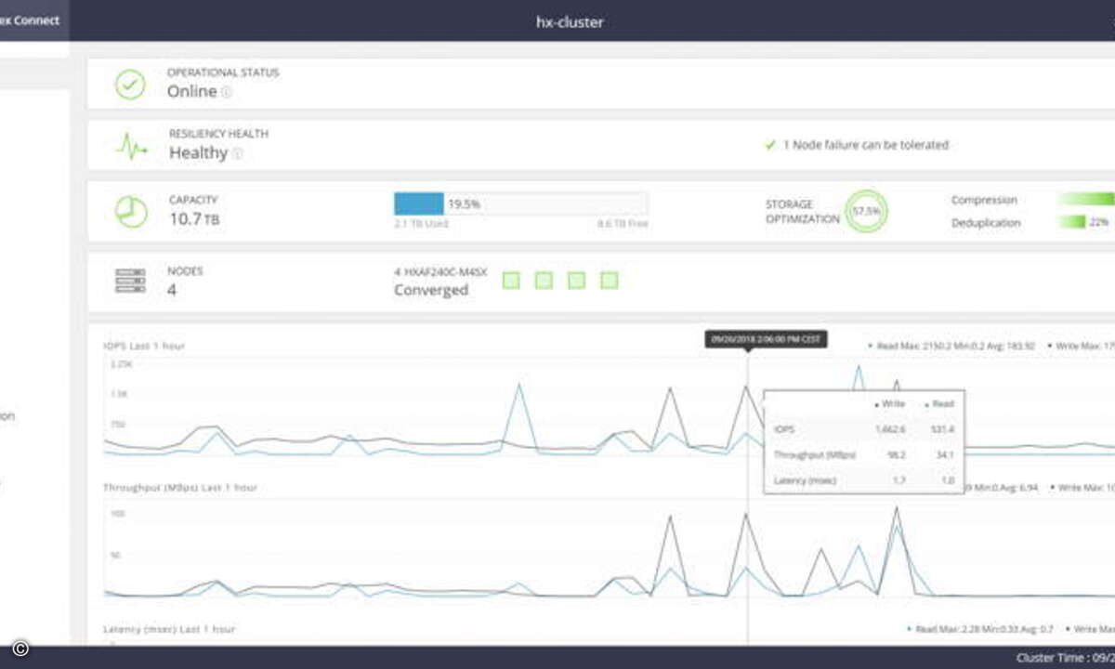Click the green checkmark beside node failure message
This screenshot has height=669, width=1115.
(770, 145)
